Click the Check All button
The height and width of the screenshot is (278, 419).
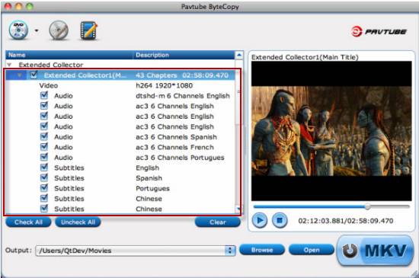28,222
